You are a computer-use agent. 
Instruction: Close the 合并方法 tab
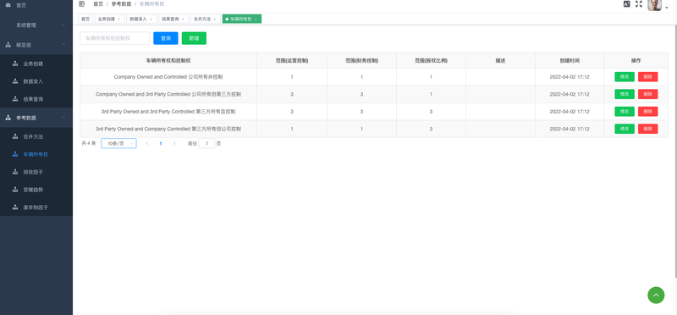[214, 19]
